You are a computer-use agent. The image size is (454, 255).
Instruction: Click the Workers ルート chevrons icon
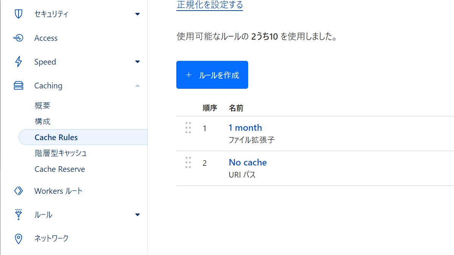point(18,191)
